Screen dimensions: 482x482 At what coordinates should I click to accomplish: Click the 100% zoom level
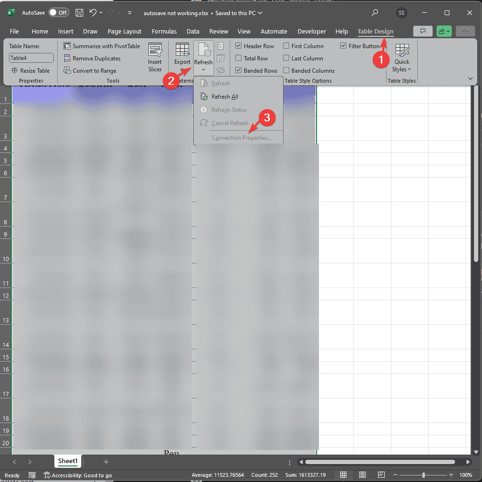pos(465,475)
